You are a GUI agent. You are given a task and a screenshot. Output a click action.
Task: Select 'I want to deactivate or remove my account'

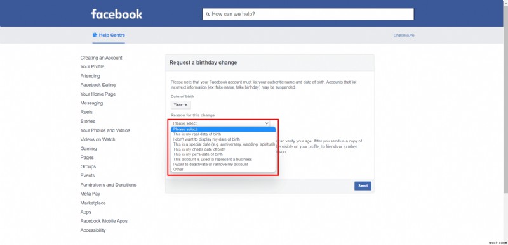[224, 165]
